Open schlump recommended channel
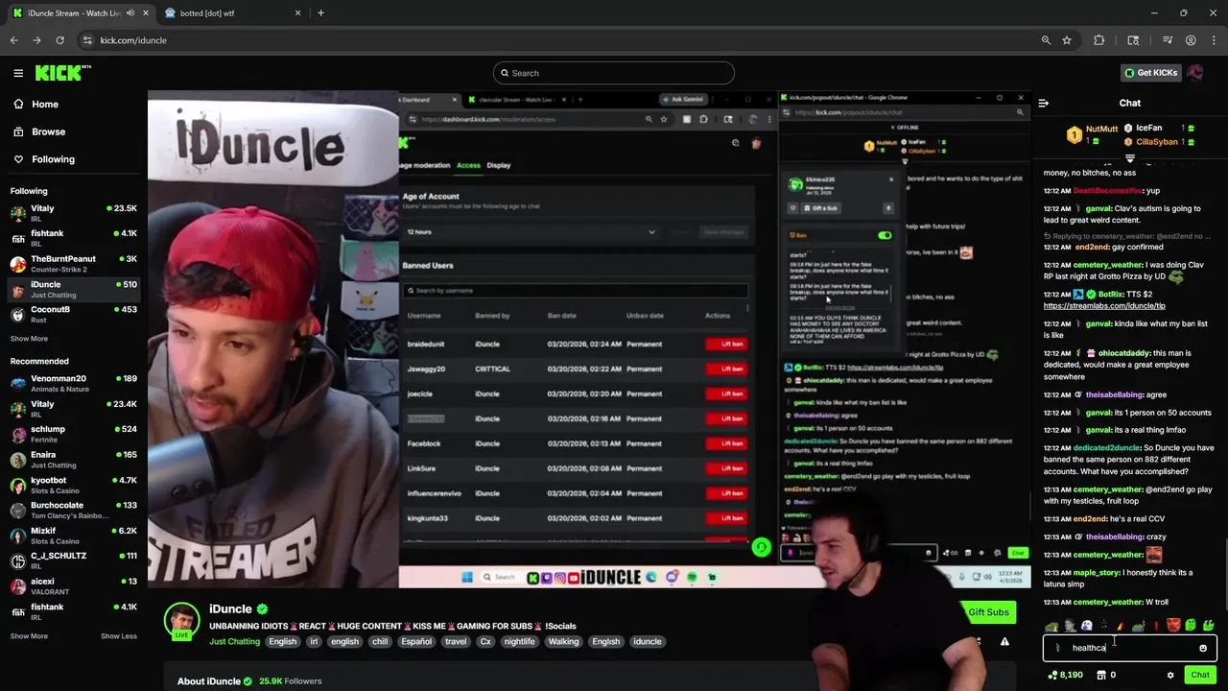The height and width of the screenshot is (691, 1228). pyautogui.click(x=74, y=434)
